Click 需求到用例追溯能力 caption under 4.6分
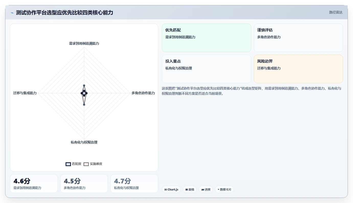This screenshot has width=353, height=203. (x=27, y=188)
